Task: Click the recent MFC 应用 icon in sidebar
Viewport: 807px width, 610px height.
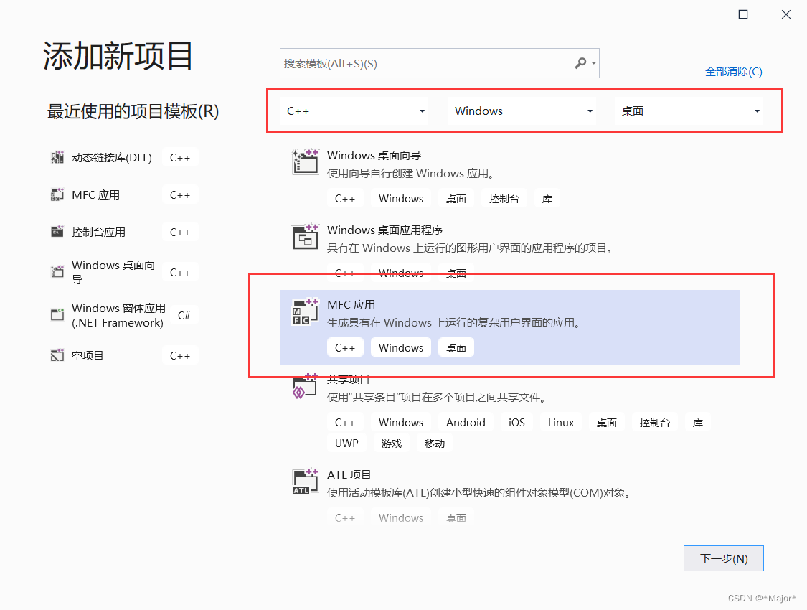Action: click(57, 194)
